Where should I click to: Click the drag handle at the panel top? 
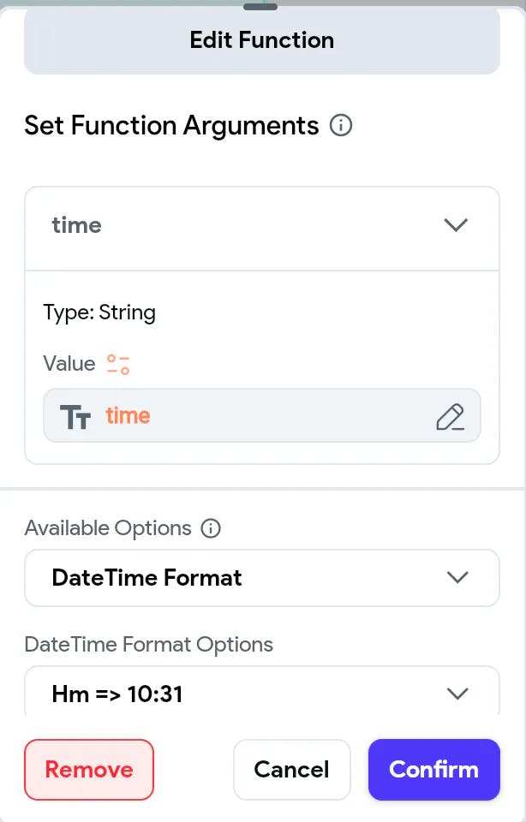261,6
